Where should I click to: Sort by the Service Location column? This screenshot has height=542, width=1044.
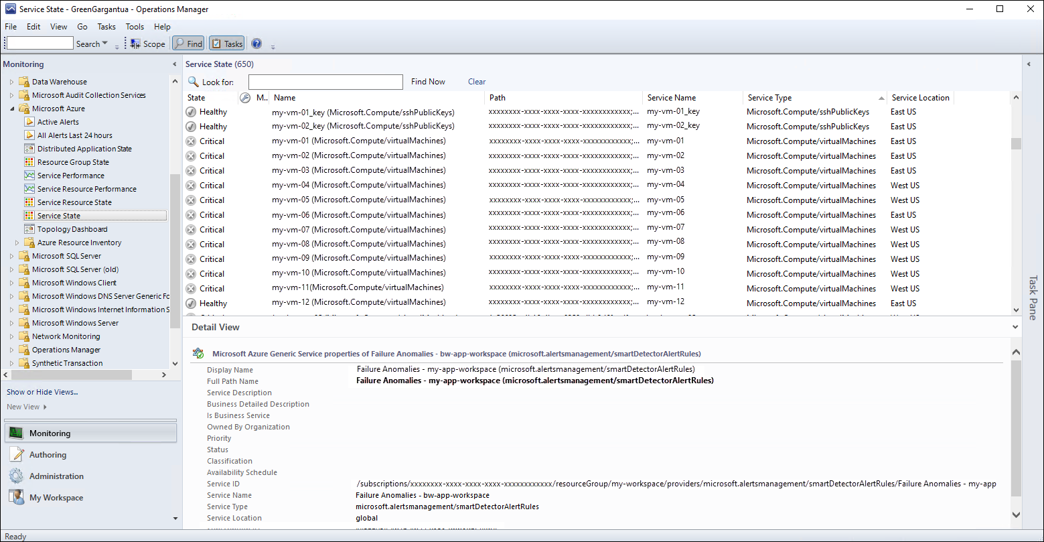pos(921,98)
